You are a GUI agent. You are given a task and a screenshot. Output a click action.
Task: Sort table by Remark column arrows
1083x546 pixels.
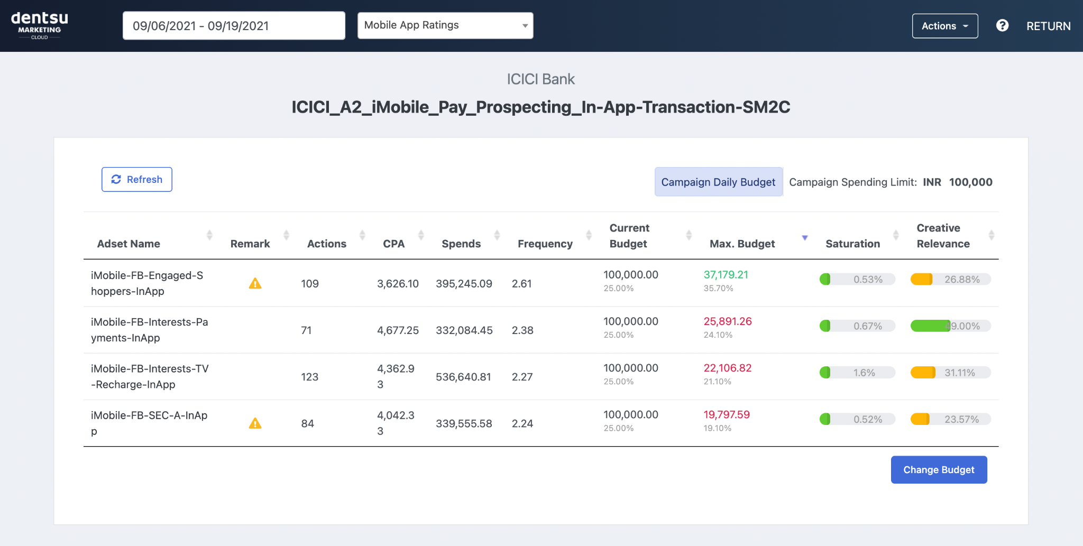click(286, 235)
